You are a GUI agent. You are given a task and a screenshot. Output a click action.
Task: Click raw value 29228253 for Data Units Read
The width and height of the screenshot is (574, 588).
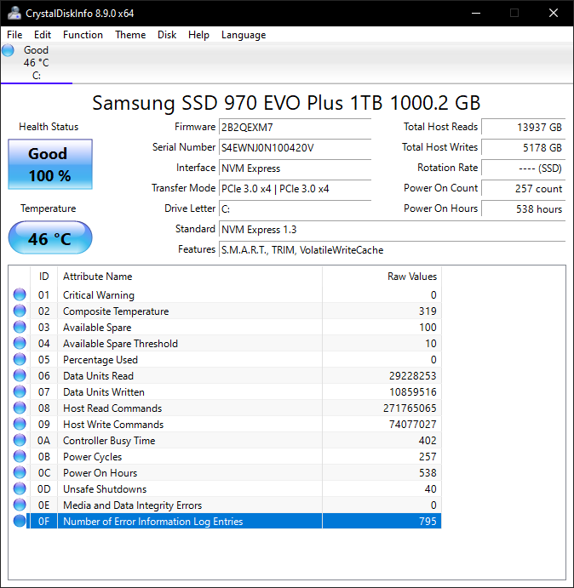[412, 376]
